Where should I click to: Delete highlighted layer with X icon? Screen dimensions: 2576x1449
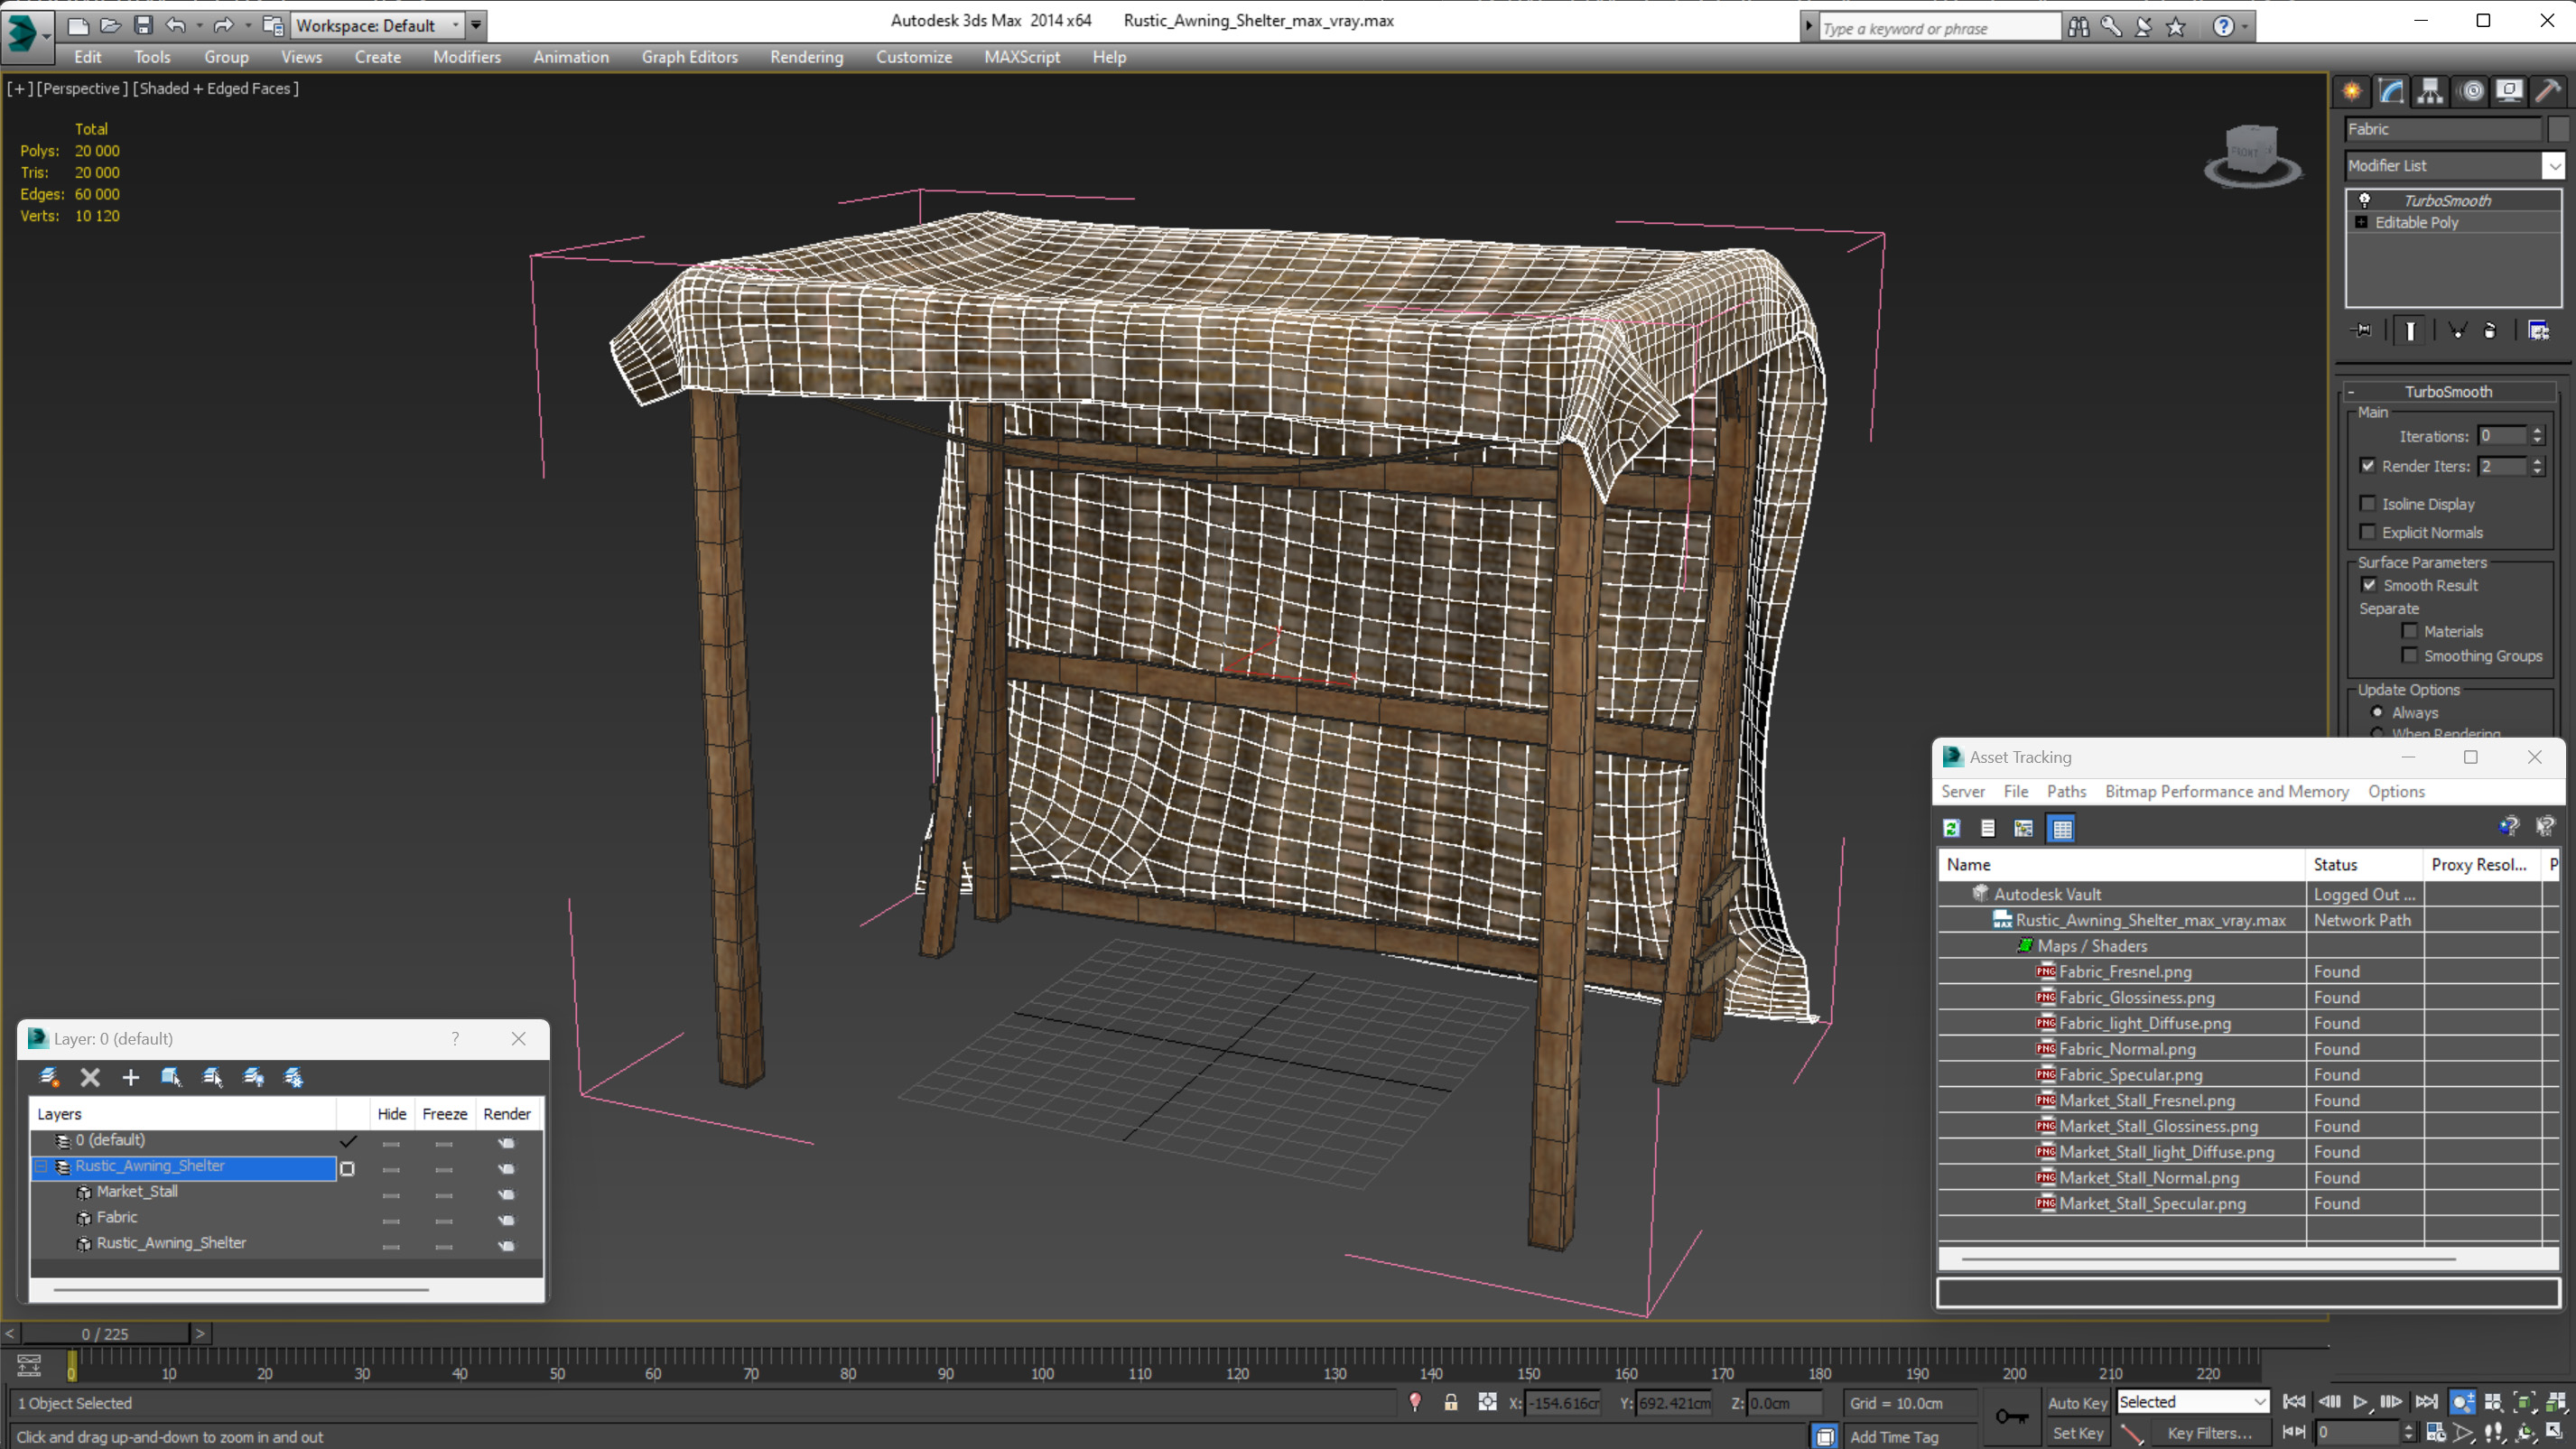click(x=90, y=1077)
